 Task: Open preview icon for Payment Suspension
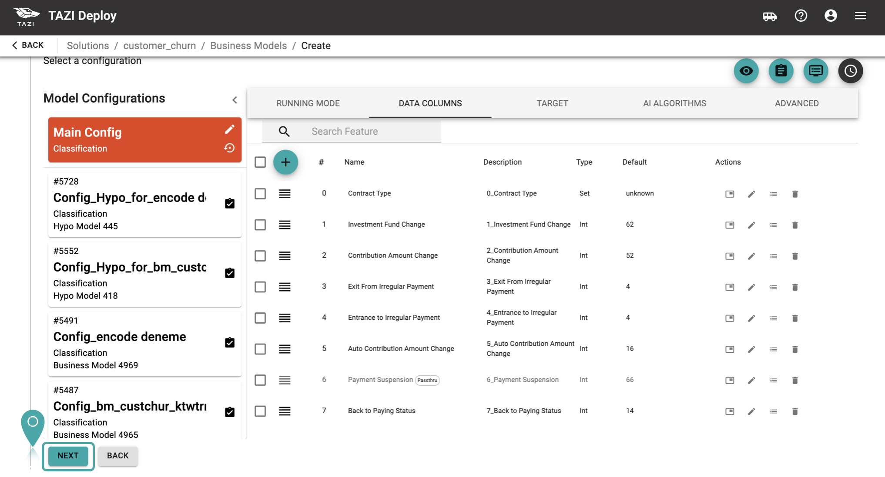point(730,381)
